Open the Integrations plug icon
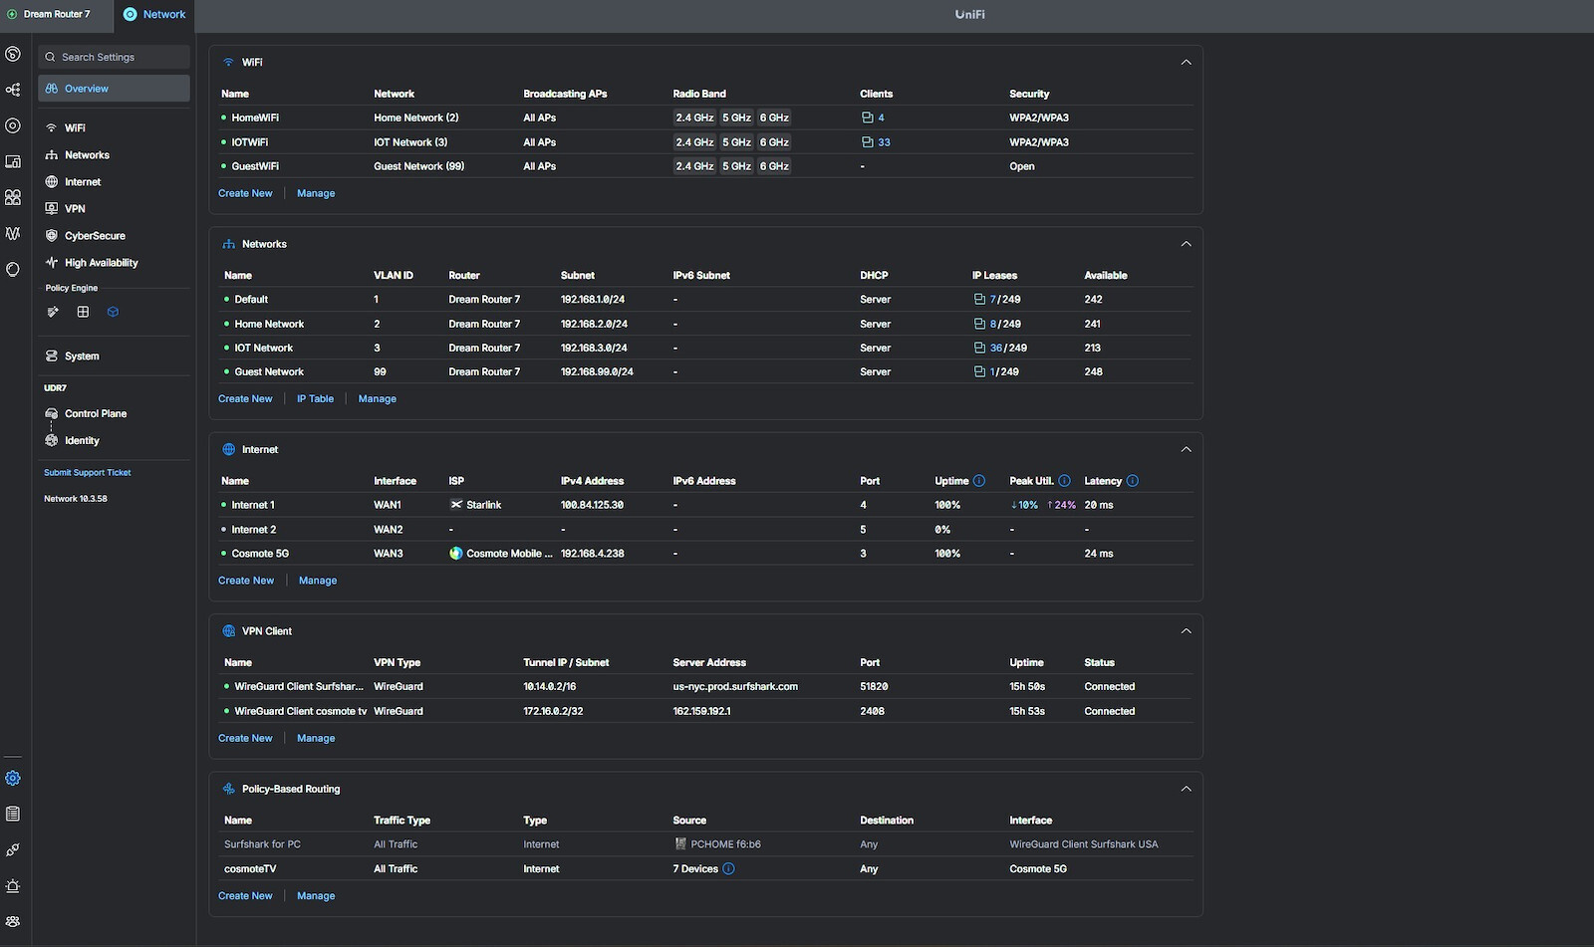The height and width of the screenshot is (947, 1594). [x=13, y=850]
